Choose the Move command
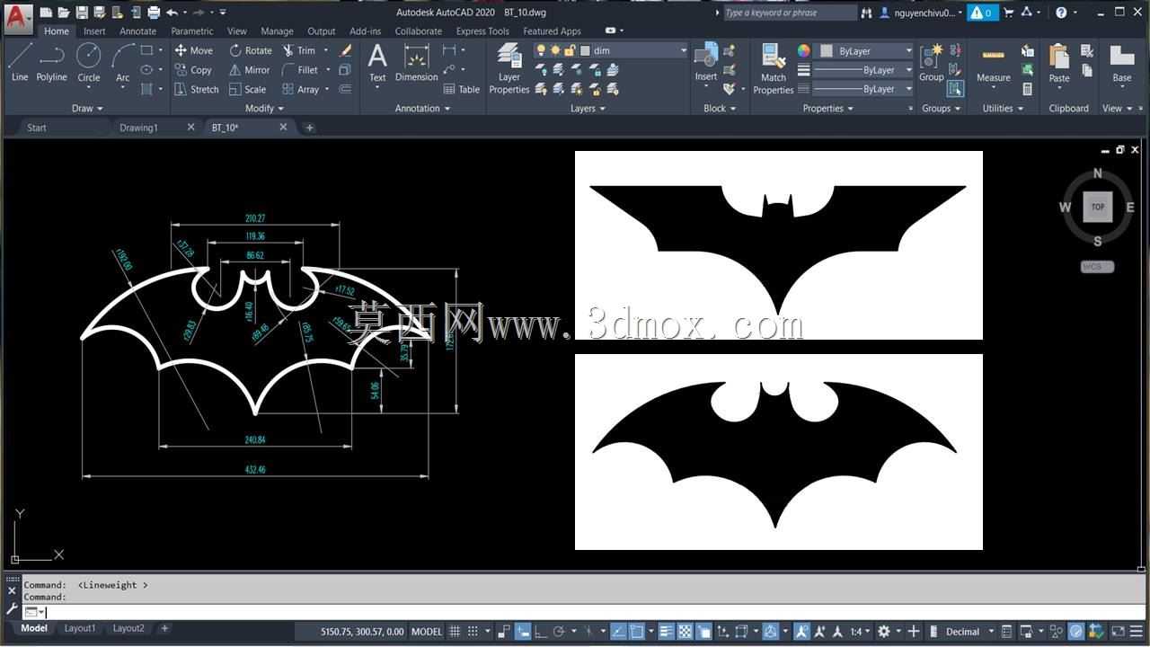The image size is (1150, 647). click(194, 50)
